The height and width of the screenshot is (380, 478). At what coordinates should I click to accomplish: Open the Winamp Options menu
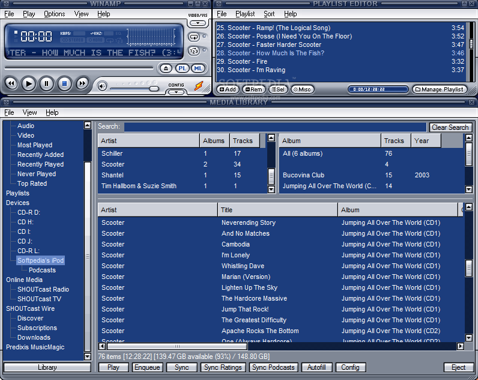point(54,14)
